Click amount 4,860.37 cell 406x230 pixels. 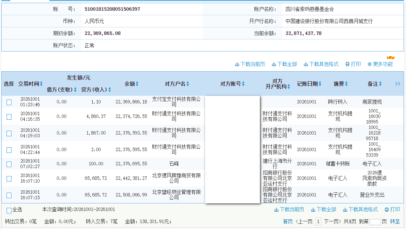tap(96, 117)
